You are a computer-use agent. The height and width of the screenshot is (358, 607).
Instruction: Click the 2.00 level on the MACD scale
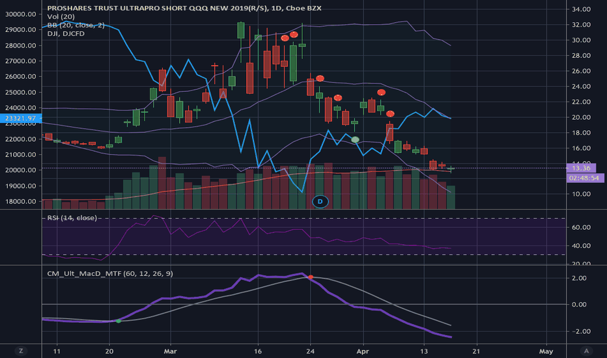(x=579, y=279)
